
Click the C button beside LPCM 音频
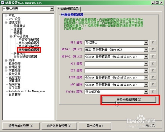pyautogui.click(x=153, y=77)
